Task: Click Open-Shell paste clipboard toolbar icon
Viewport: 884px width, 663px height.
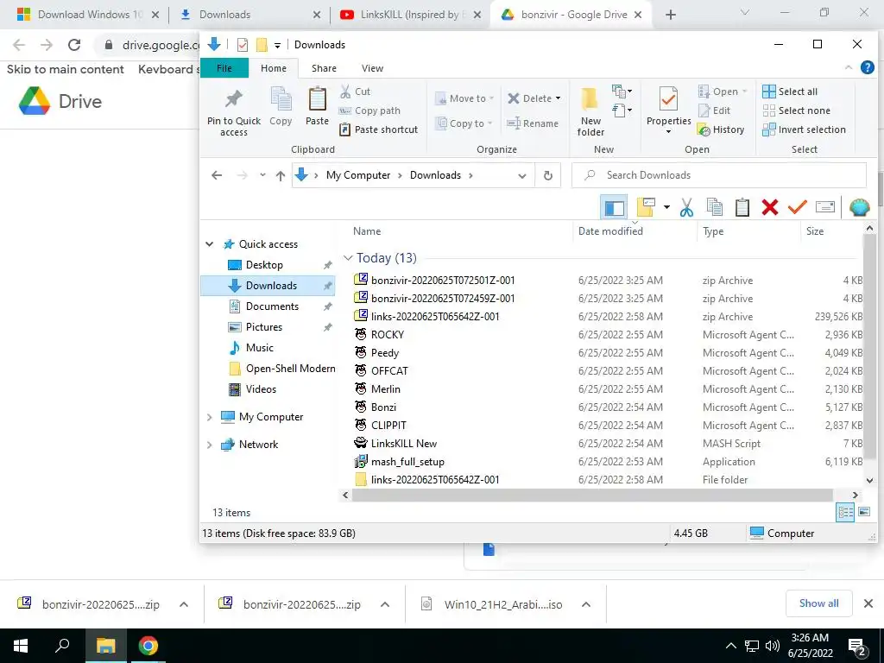Action: [742, 207]
